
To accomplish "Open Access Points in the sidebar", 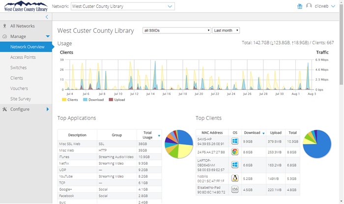I will pos(23,57).
